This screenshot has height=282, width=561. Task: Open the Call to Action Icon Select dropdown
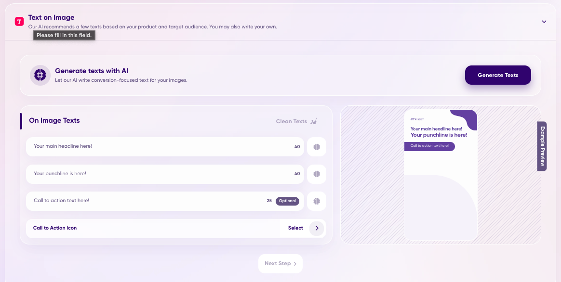point(295,228)
